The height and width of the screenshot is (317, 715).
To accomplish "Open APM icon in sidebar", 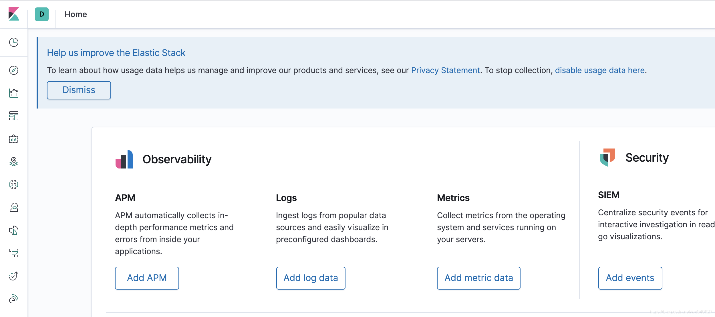I will tap(14, 253).
